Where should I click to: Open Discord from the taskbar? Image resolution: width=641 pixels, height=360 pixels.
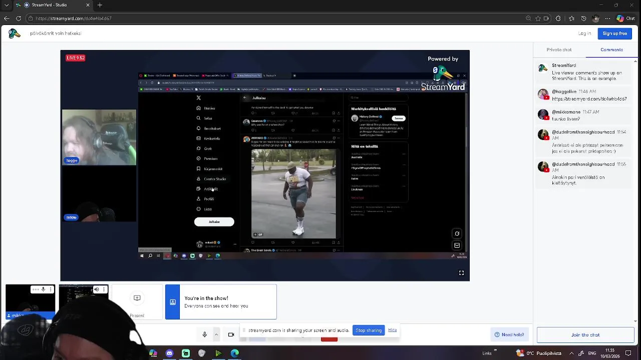point(169,353)
